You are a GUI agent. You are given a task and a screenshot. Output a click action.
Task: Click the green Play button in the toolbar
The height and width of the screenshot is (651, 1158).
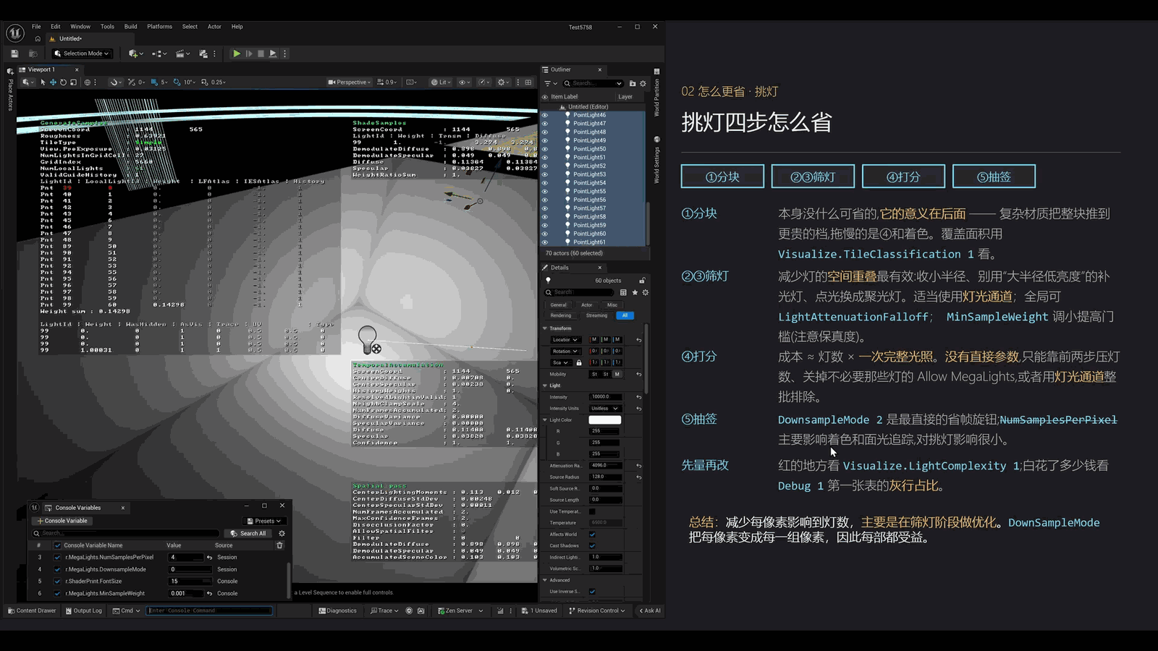237,54
